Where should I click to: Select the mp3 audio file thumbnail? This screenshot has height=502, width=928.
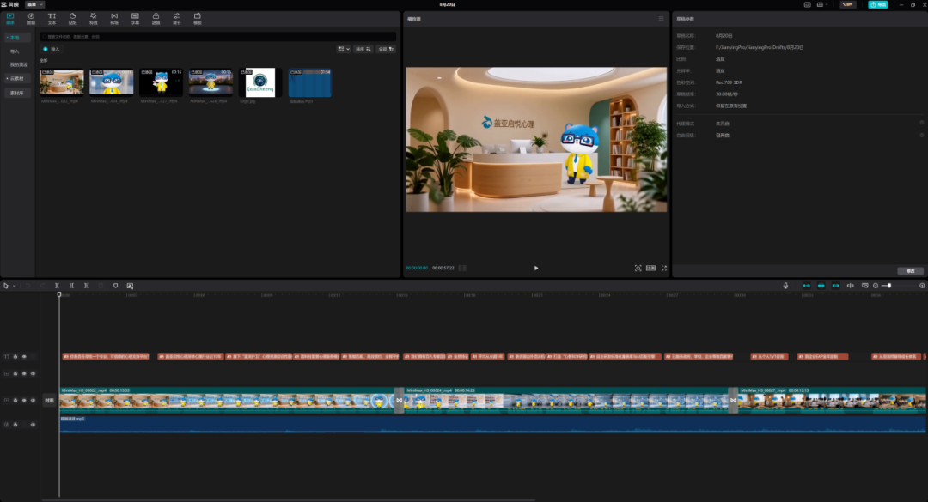click(x=309, y=82)
